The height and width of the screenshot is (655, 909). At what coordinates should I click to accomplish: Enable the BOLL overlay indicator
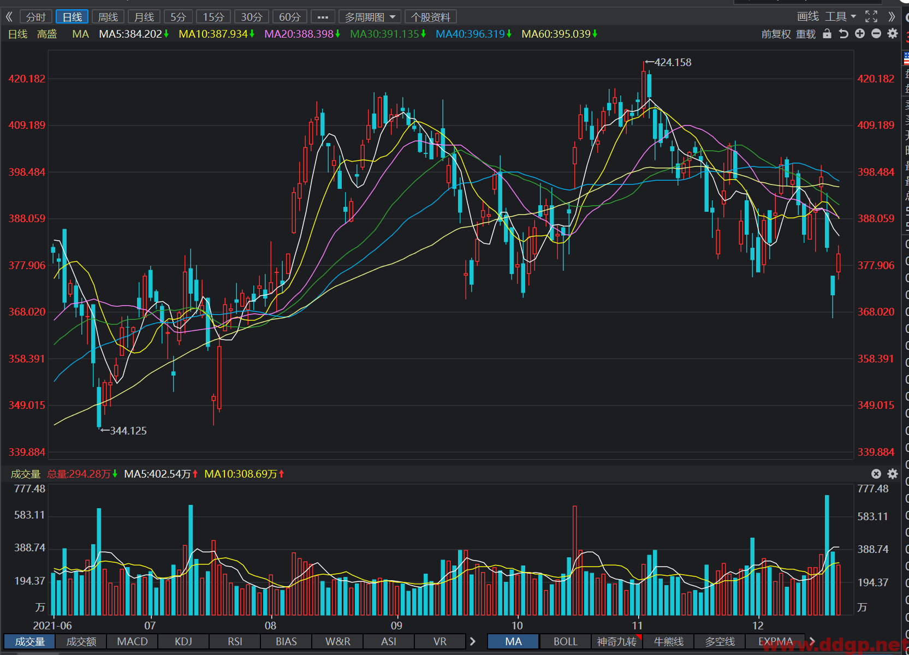tap(565, 641)
